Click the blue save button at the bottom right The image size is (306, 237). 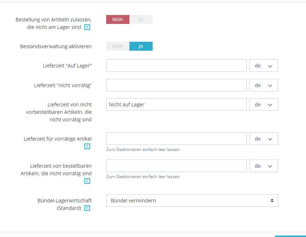click(290, 236)
